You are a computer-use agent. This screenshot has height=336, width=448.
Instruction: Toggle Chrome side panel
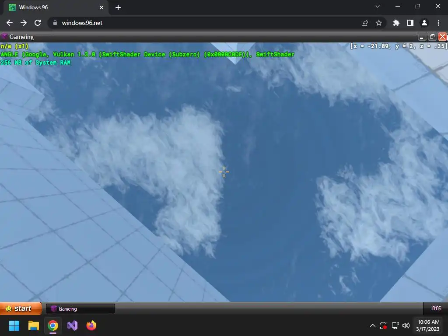410,23
